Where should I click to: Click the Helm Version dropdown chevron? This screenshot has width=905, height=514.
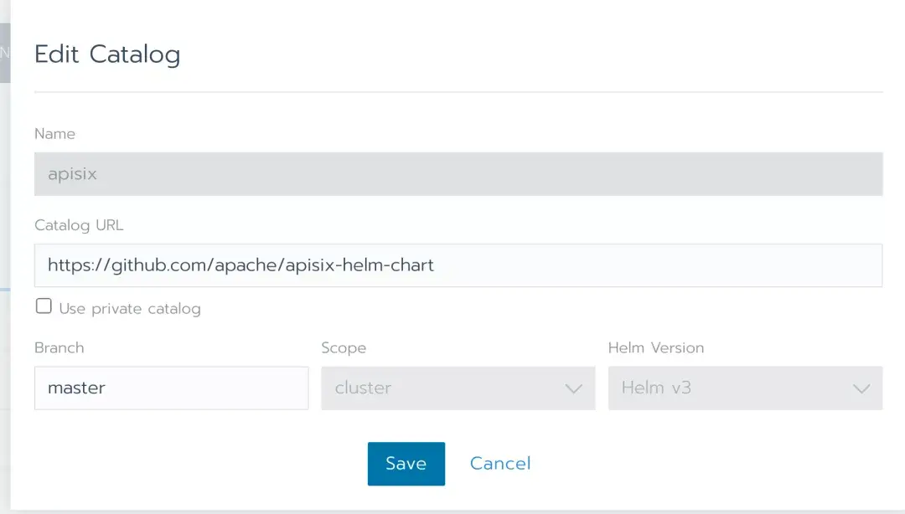click(x=861, y=388)
